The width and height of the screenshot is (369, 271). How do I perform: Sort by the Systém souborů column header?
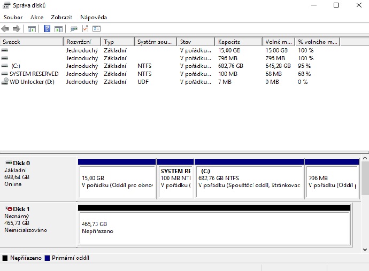pyautogui.click(x=156, y=42)
